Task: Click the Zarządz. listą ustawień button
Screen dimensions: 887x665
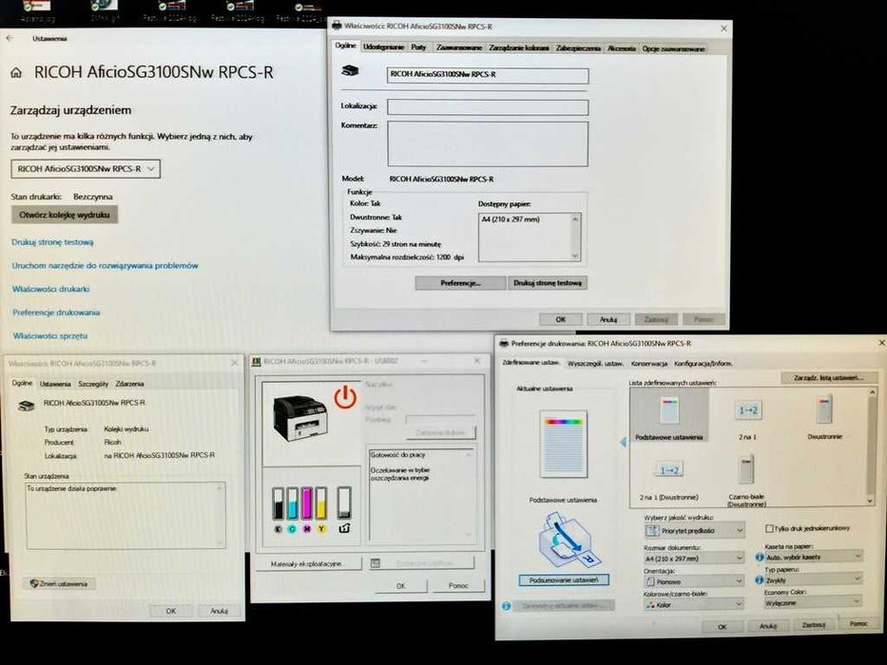Action: pyautogui.click(x=829, y=377)
